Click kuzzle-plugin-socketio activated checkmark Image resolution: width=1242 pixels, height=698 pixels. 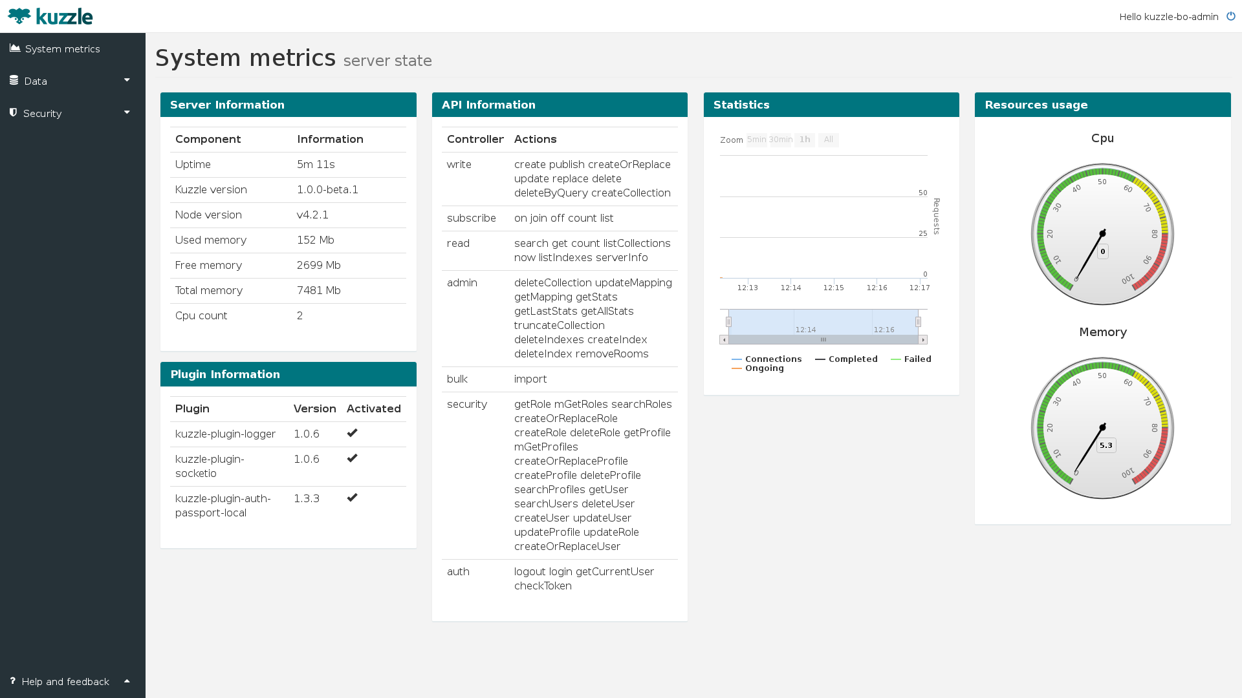coord(353,458)
